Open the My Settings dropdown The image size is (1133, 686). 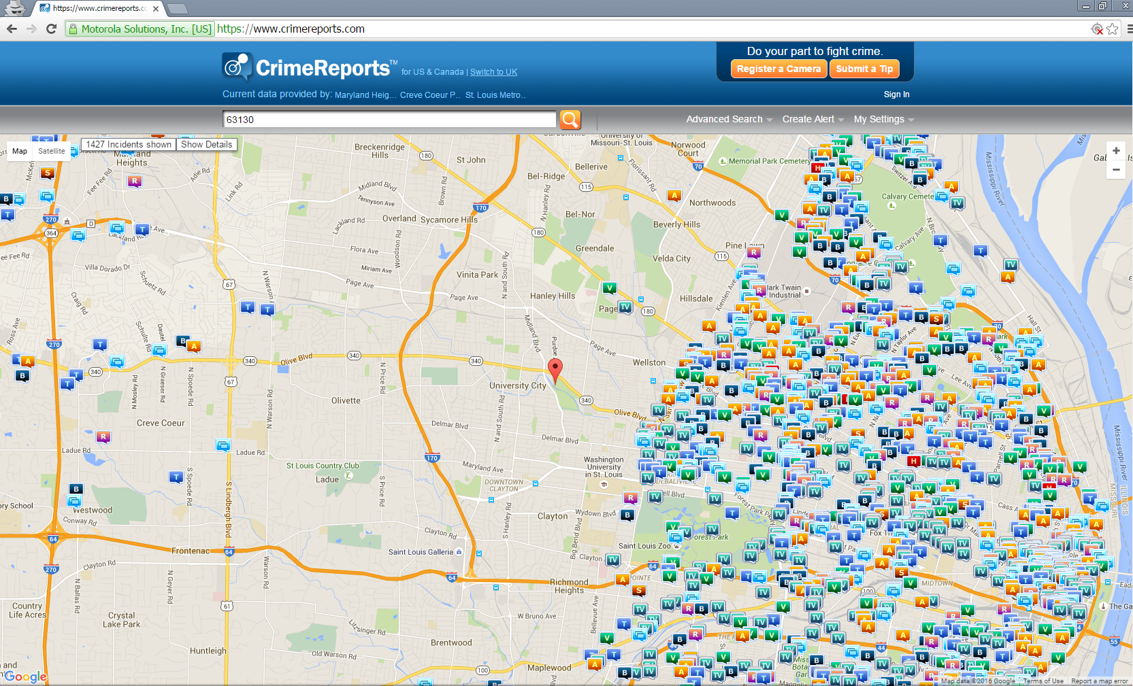(x=884, y=119)
